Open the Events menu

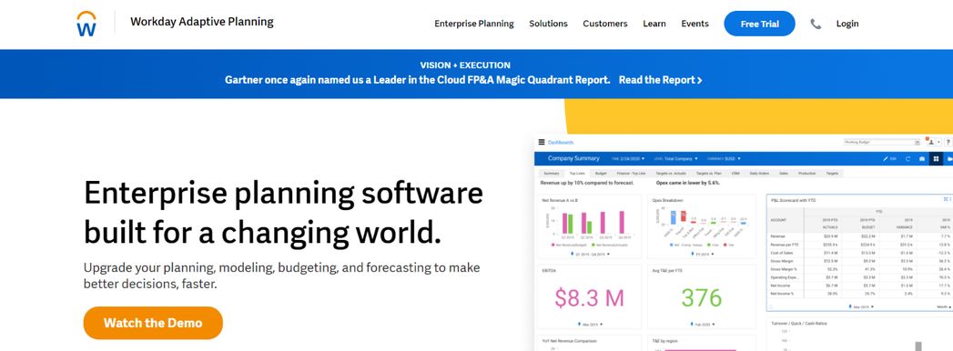click(x=694, y=24)
